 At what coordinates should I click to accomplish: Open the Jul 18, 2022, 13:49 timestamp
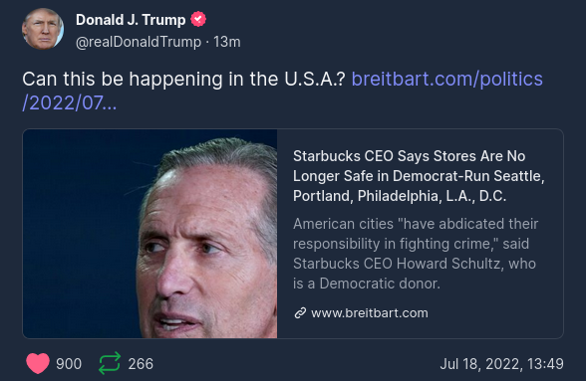point(501,364)
